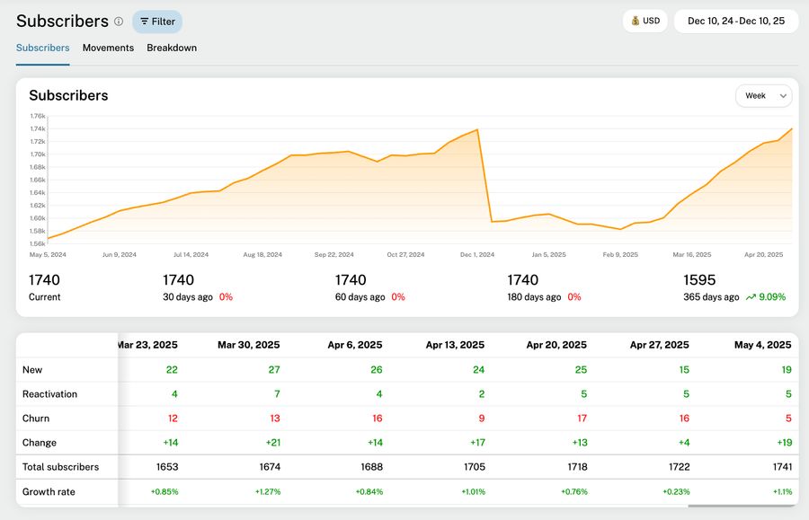The height and width of the screenshot is (520, 809).
Task: Click the chart's sharp drop near Dec 1, 2024
Action: pyautogui.click(x=485, y=175)
